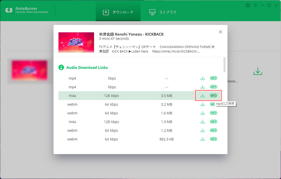
Task: Click the dialog's vertical scrollbar
Action: click(x=224, y=65)
